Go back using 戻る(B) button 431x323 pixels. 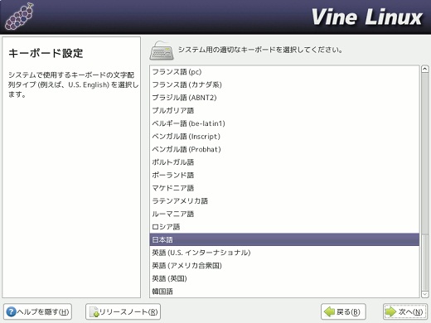(343, 311)
